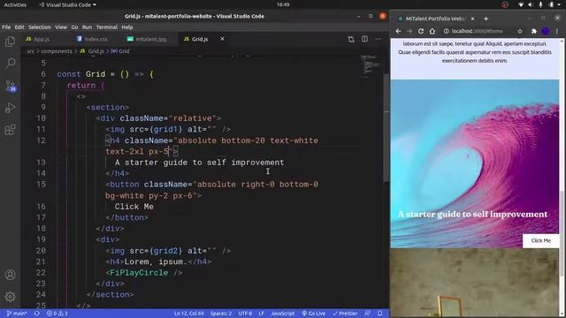Open browser three-dot menu
This screenshot has width=566, height=318.
click(557, 32)
